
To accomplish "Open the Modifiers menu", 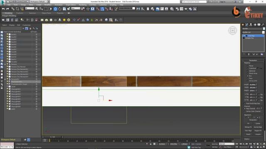I will pyautogui.click(x=48, y=5).
